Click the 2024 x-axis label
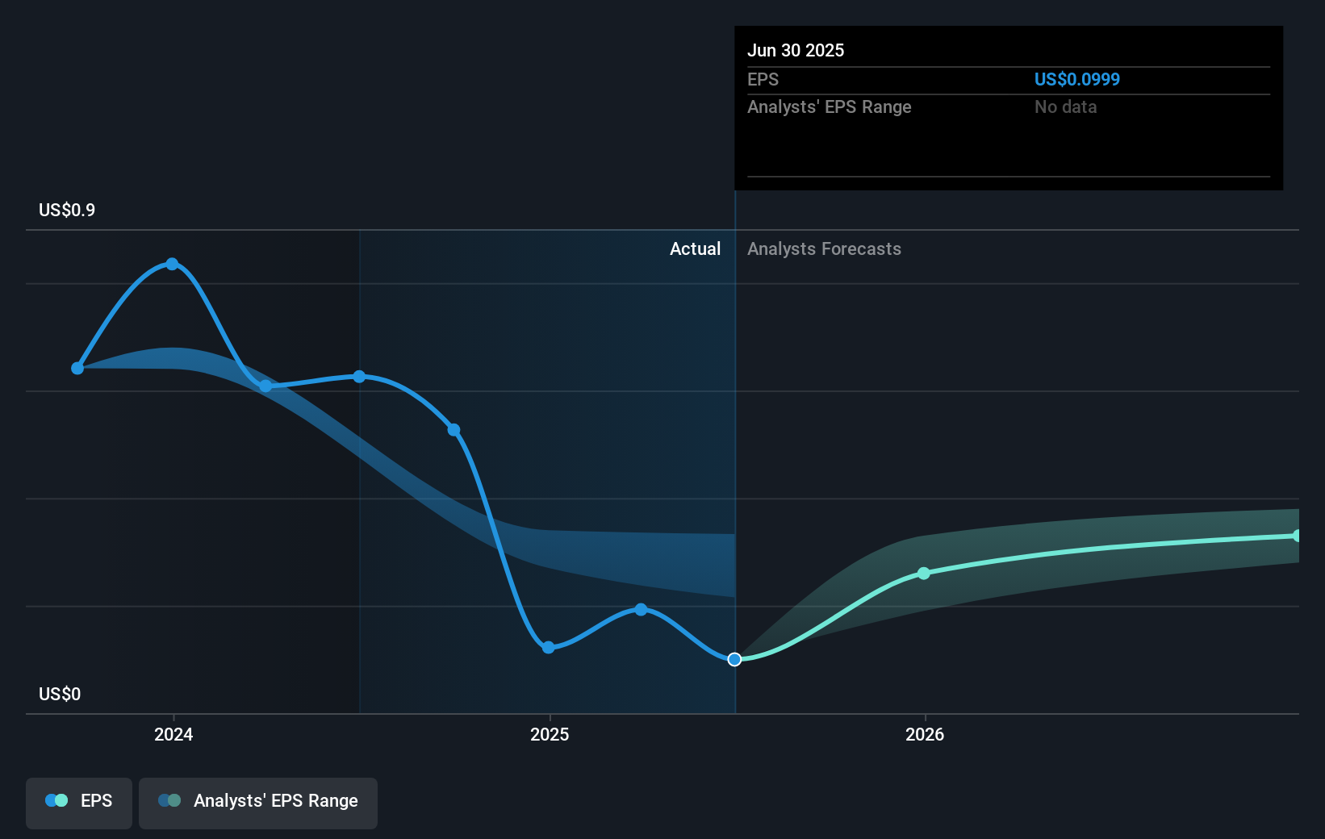The image size is (1325, 839). pos(173,734)
